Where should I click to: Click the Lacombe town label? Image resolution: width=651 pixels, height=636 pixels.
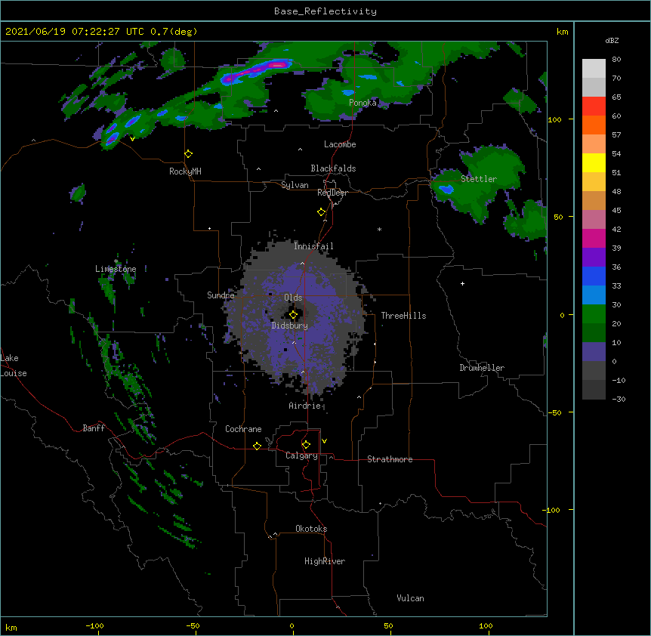340,144
